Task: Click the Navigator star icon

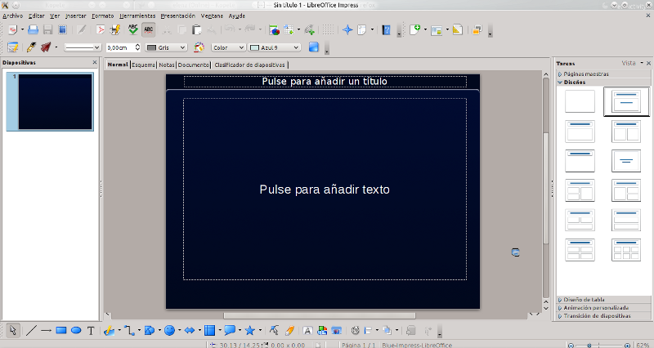Action: click(347, 29)
